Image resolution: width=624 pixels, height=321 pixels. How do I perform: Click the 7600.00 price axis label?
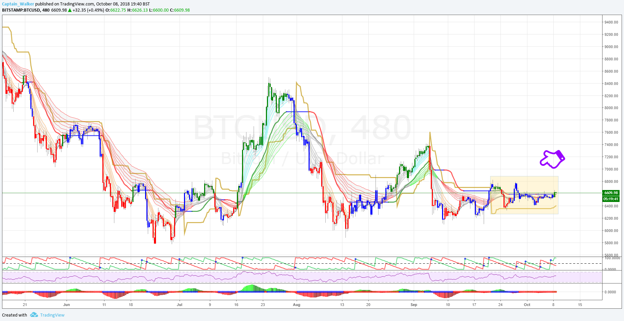[x=611, y=132]
